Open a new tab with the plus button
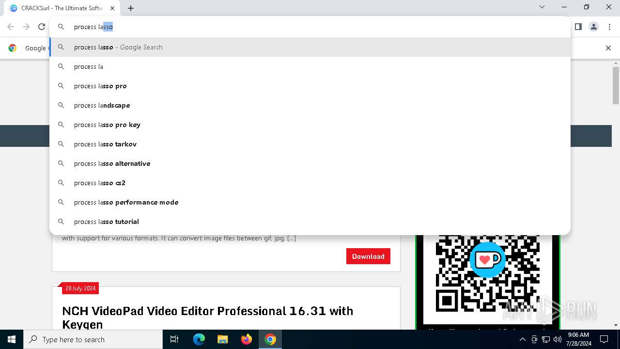The image size is (620, 349). coord(131,8)
